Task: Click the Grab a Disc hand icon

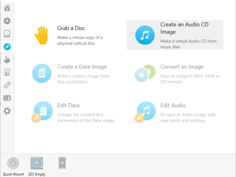Action: click(41, 35)
